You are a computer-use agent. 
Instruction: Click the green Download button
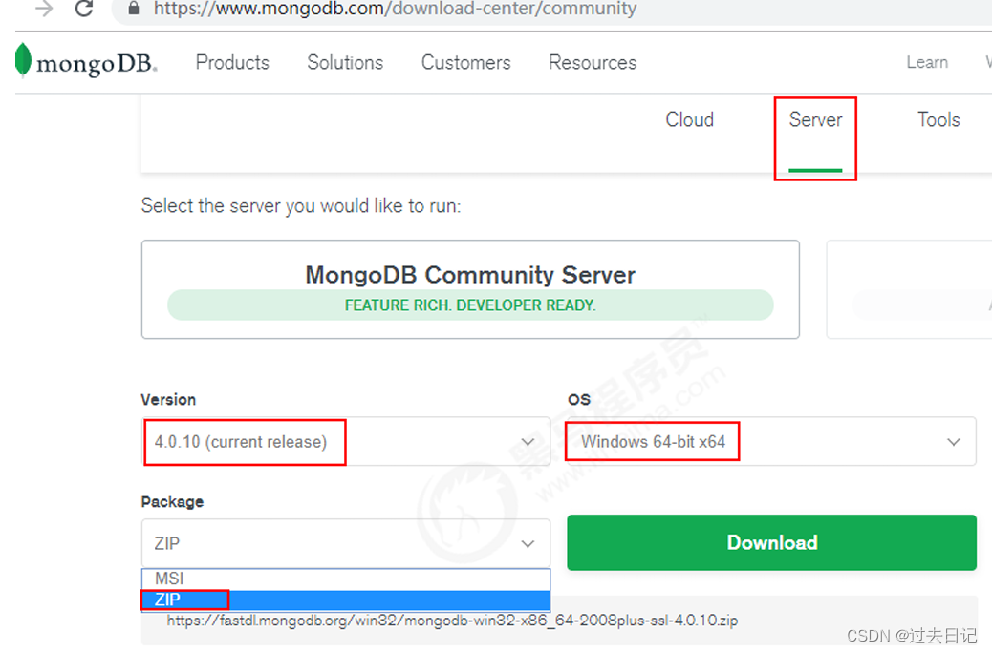[771, 542]
